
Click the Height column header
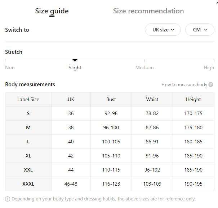click(x=193, y=99)
